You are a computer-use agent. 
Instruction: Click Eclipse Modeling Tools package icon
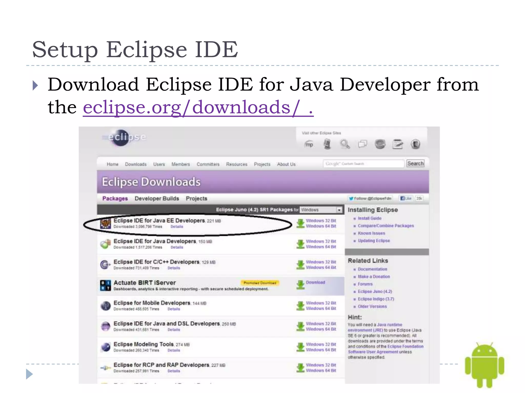(x=105, y=347)
